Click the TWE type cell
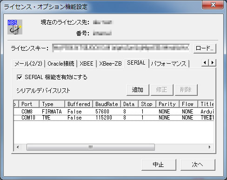Screen dimensions: 227x180 (x=46, y=118)
